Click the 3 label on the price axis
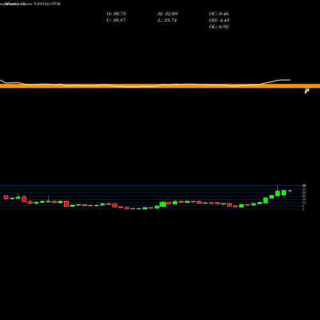This screenshot has height=320, width=320. tap(303, 209)
